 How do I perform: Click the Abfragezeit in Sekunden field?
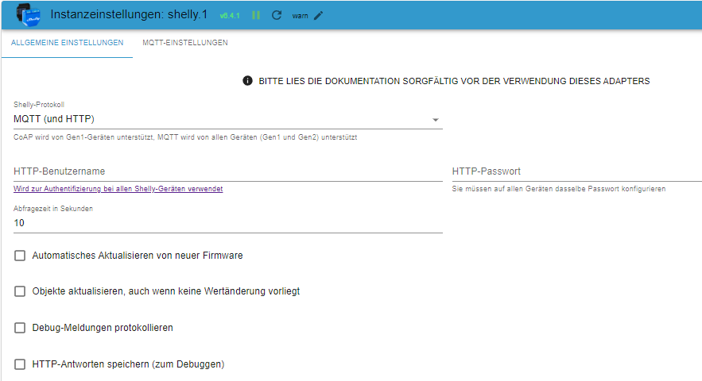click(228, 223)
